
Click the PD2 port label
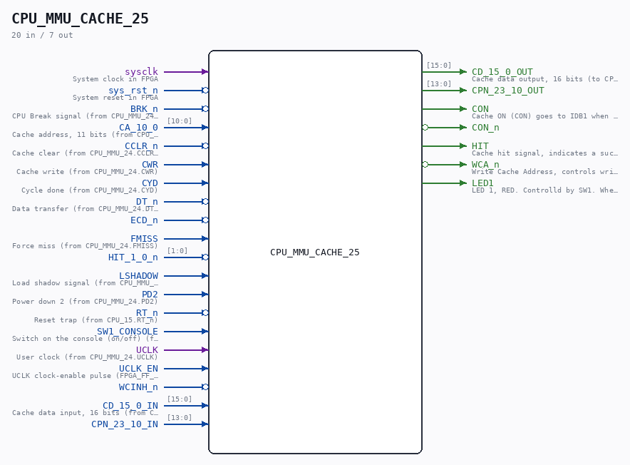click(x=150, y=294)
